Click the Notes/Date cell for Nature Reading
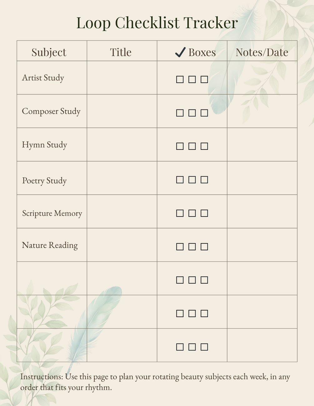The image size is (314, 406). coord(262,245)
